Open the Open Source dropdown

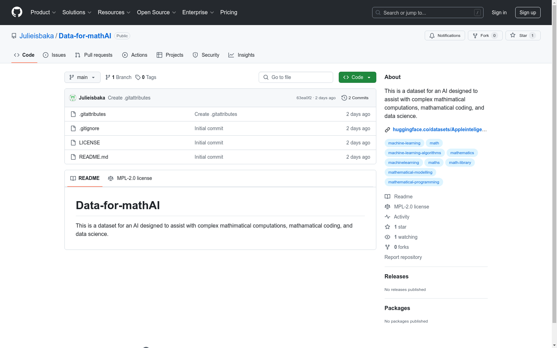tap(157, 13)
